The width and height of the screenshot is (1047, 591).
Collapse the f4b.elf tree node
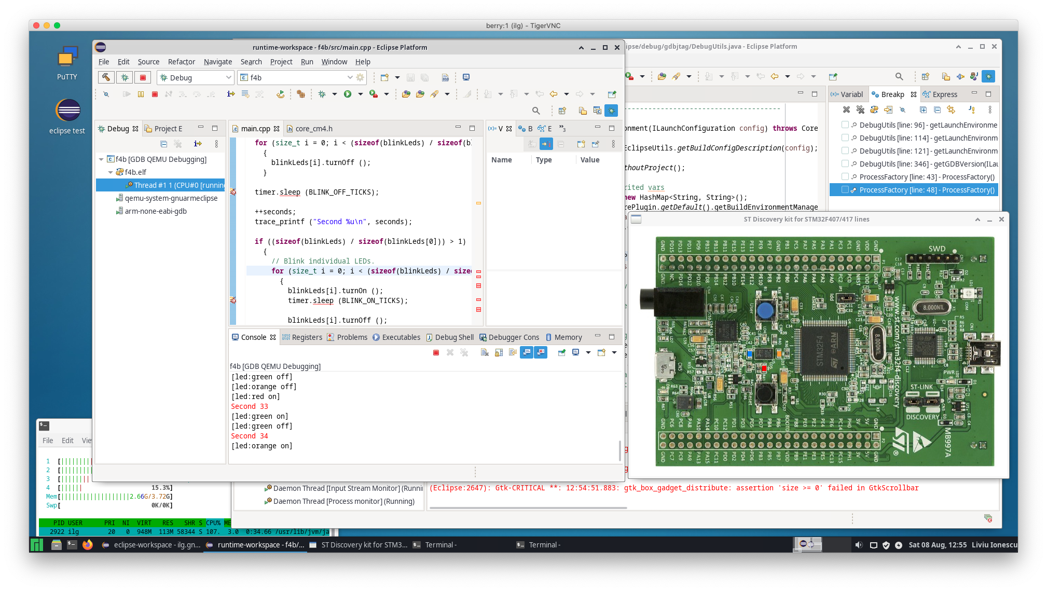tap(111, 172)
